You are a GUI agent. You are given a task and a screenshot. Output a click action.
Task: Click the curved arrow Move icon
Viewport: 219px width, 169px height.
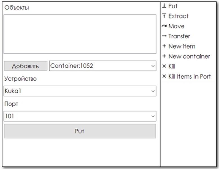click(164, 26)
